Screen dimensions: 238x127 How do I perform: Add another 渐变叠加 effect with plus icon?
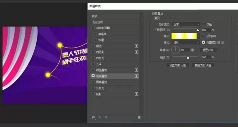[x=137, y=76]
